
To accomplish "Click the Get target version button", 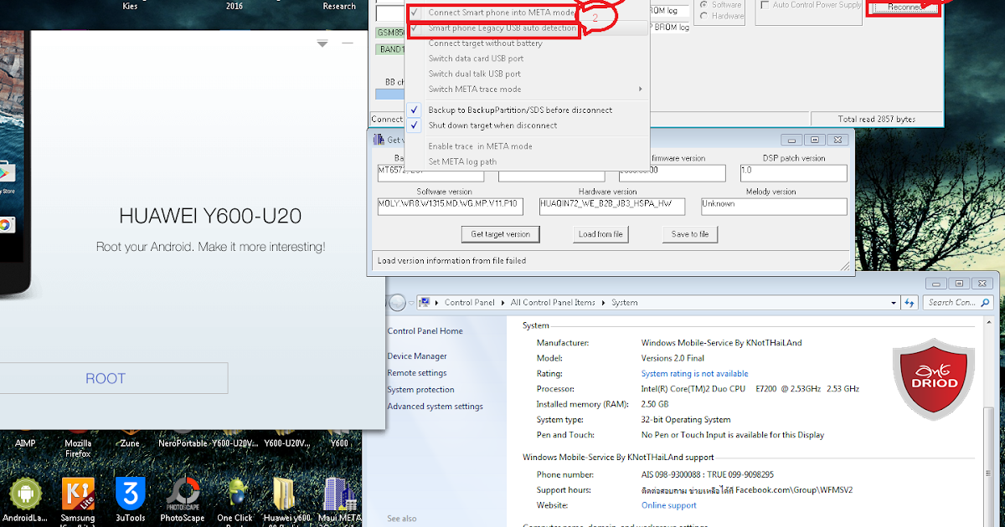I will 500,234.
